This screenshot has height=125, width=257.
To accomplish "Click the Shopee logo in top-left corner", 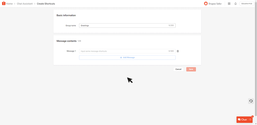I will click(x=4, y=3).
